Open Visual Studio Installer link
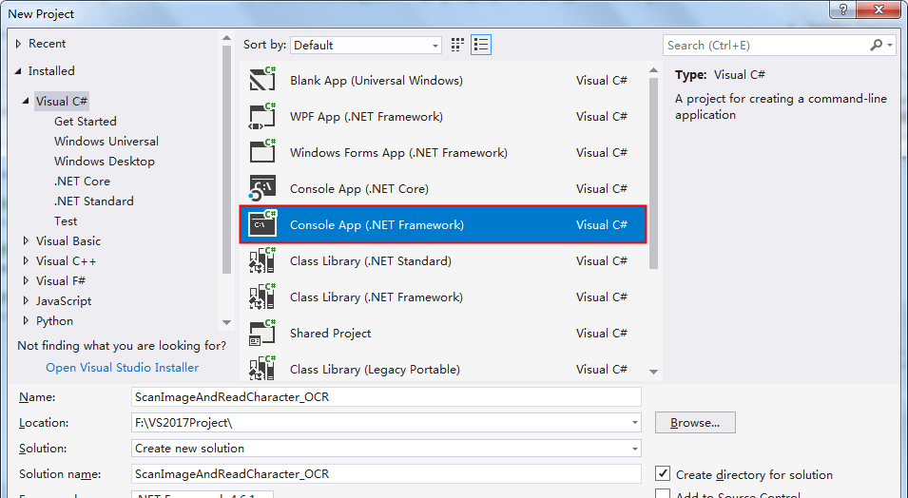 pyautogui.click(x=123, y=367)
